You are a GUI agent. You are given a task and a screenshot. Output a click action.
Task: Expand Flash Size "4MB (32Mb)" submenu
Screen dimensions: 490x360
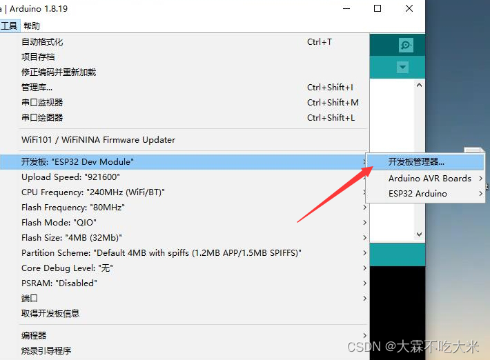tap(184, 238)
